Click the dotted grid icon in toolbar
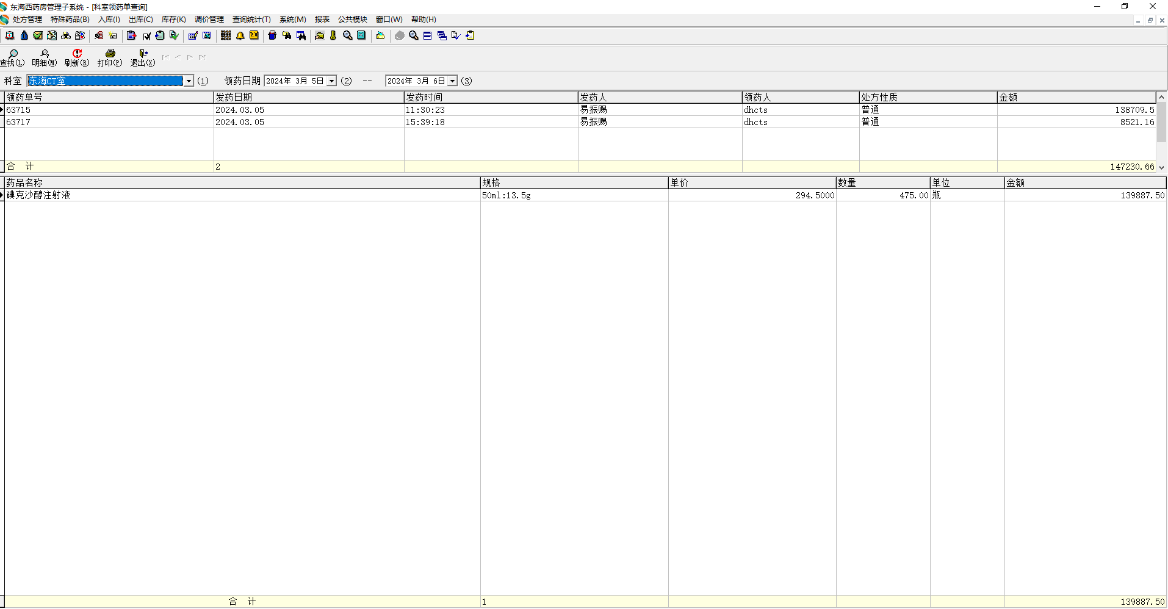Viewport: 1168px width, 609px height. click(x=226, y=36)
